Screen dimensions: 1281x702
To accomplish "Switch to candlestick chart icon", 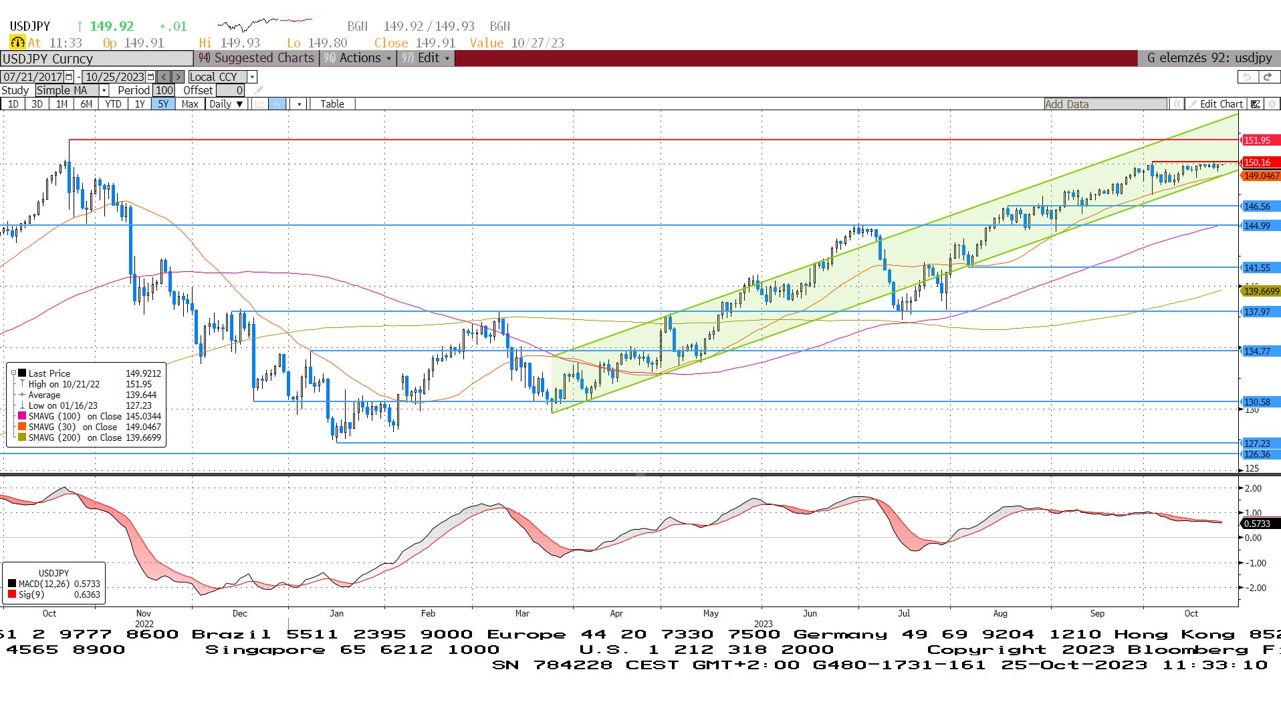I will click(277, 104).
